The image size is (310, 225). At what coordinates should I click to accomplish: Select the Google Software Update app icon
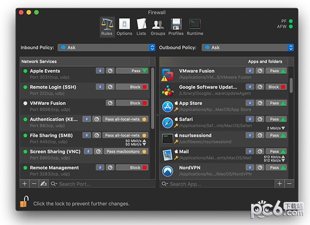167,91
